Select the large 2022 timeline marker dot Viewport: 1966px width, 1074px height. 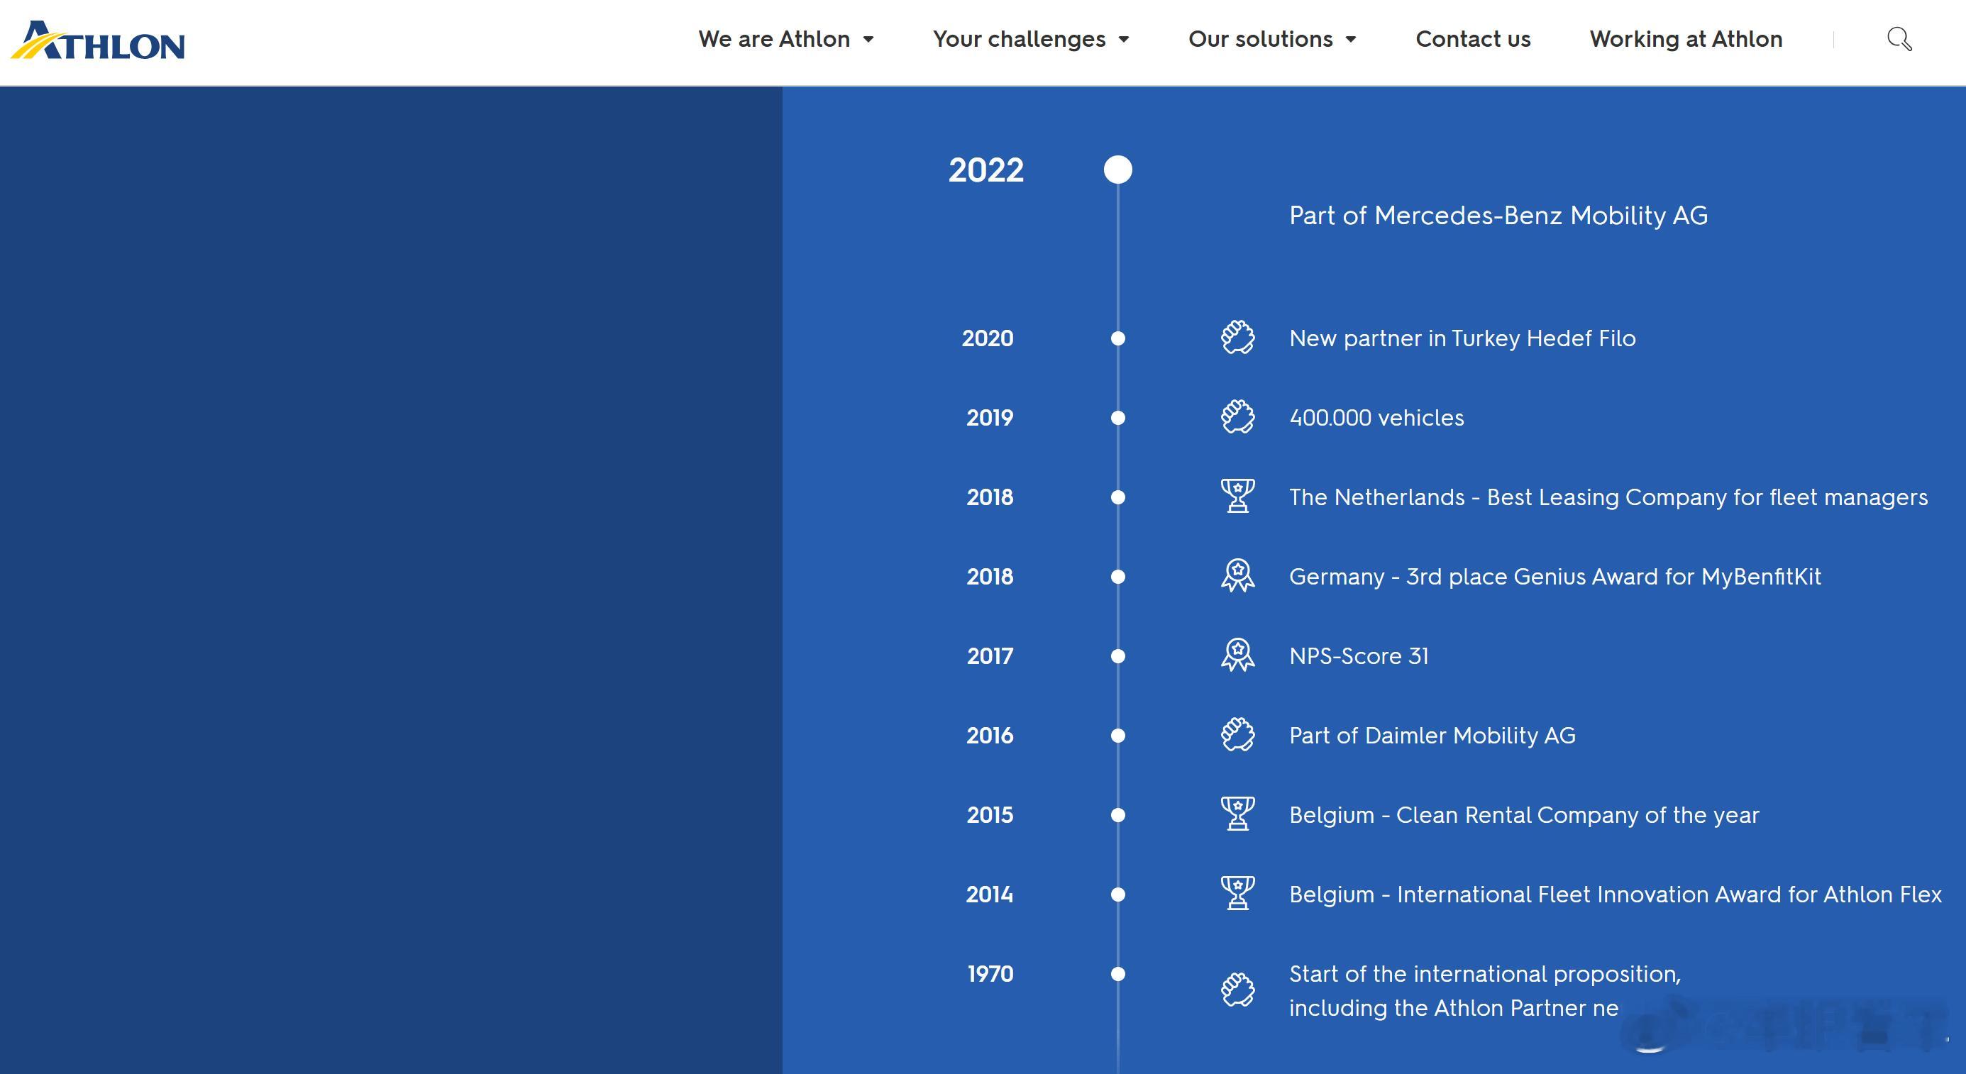tap(1117, 170)
